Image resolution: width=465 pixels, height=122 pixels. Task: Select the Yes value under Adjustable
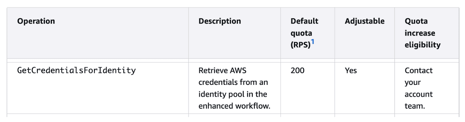pyautogui.click(x=351, y=71)
